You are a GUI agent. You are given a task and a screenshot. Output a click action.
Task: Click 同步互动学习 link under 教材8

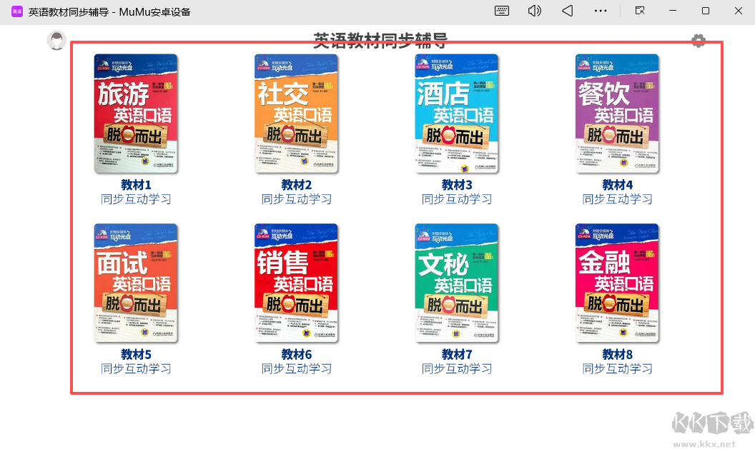(617, 369)
